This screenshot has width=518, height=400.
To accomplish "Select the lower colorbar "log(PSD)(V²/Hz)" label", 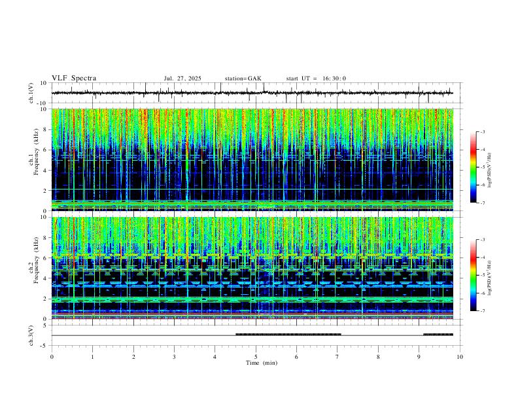I will [489, 278].
